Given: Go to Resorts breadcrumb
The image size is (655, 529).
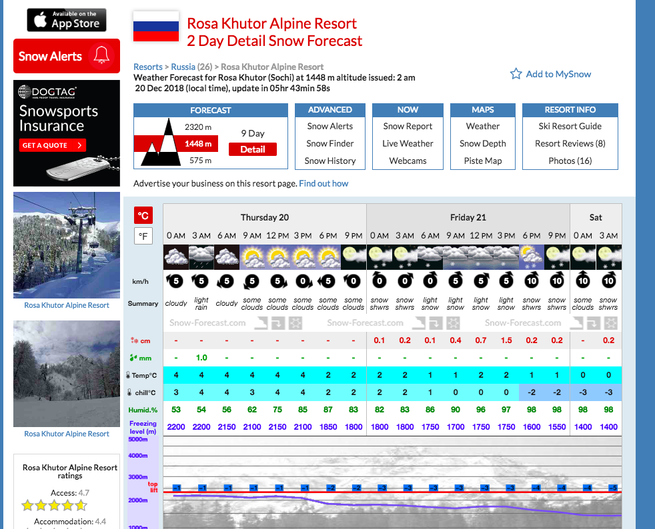Looking at the screenshot, I should 148,67.
